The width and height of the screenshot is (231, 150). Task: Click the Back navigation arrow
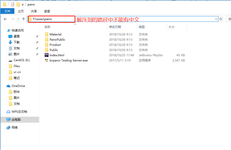pyautogui.click(x=5, y=19)
